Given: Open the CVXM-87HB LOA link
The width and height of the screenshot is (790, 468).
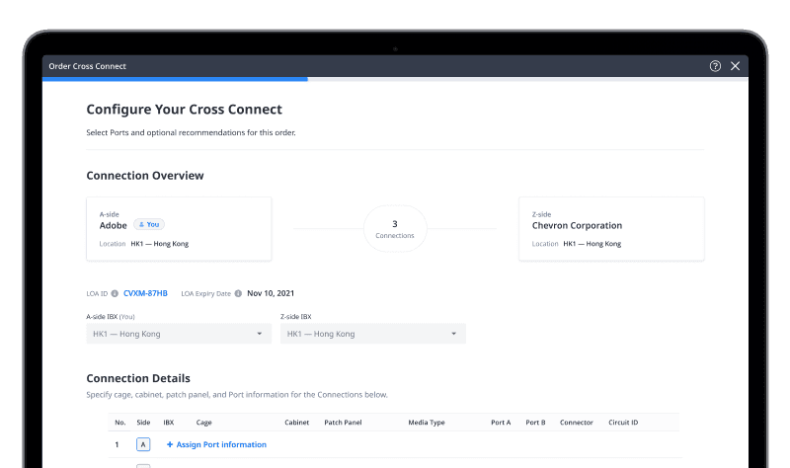Looking at the screenshot, I should 145,293.
